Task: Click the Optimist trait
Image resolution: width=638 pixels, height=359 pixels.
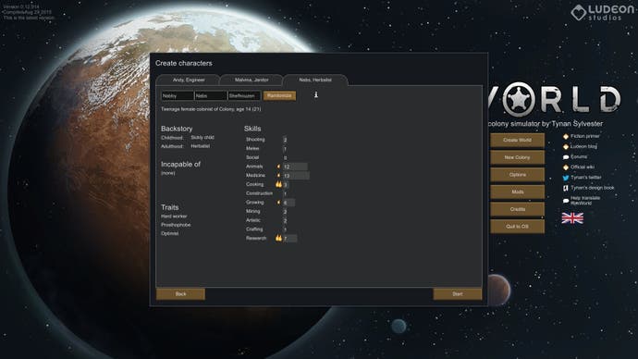Action: pyautogui.click(x=170, y=234)
